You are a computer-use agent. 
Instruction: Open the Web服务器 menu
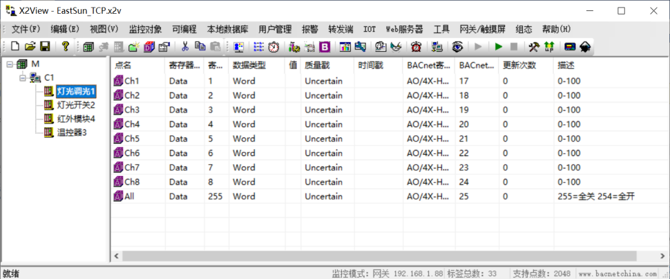pyautogui.click(x=404, y=30)
